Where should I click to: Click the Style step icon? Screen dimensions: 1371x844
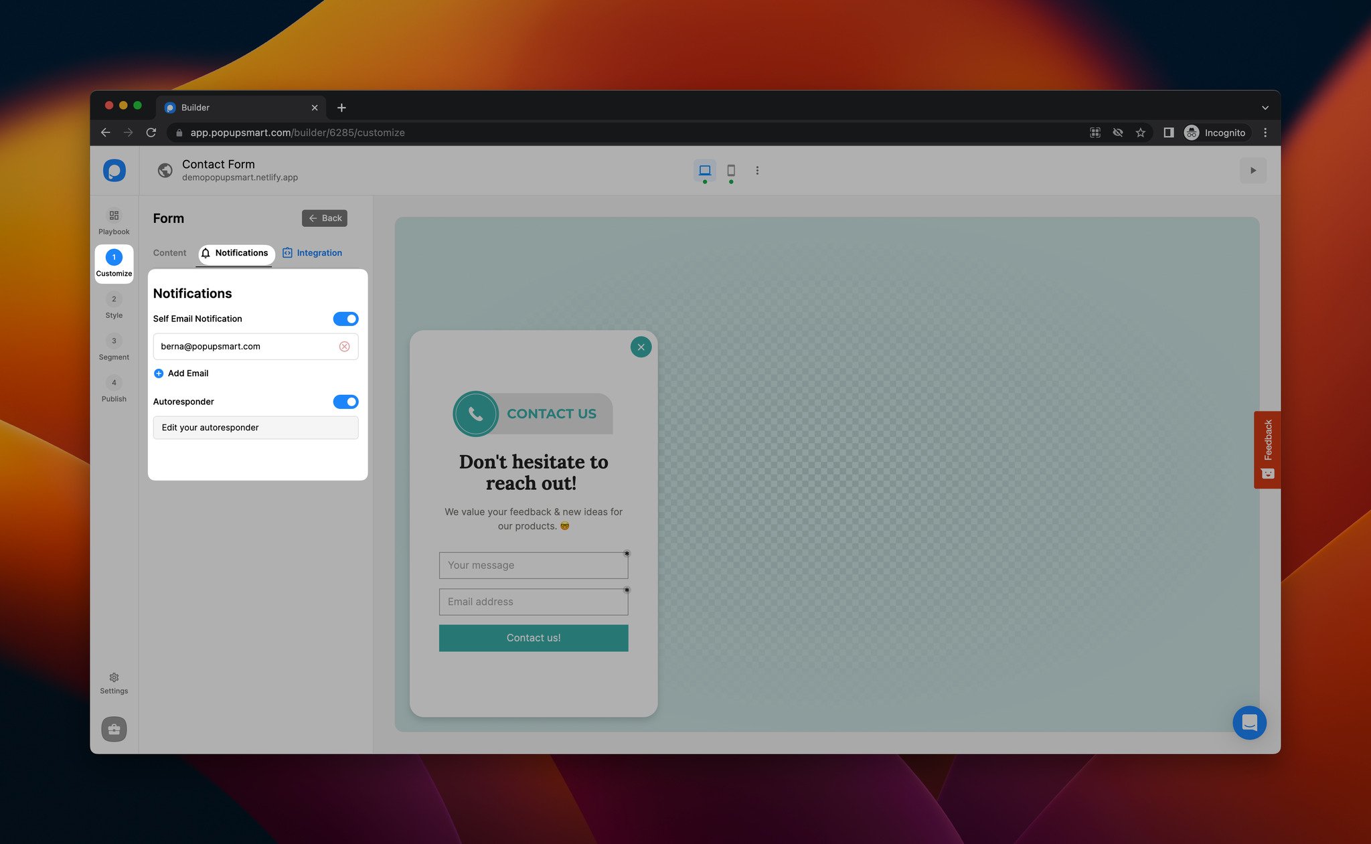coord(114,298)
